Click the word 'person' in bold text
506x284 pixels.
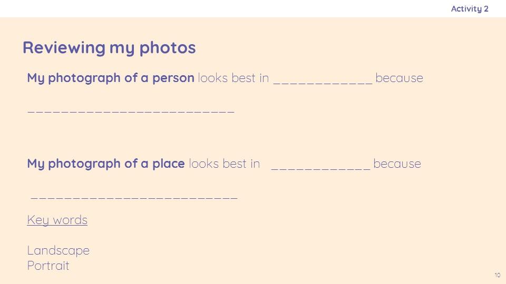pos(173,79)
